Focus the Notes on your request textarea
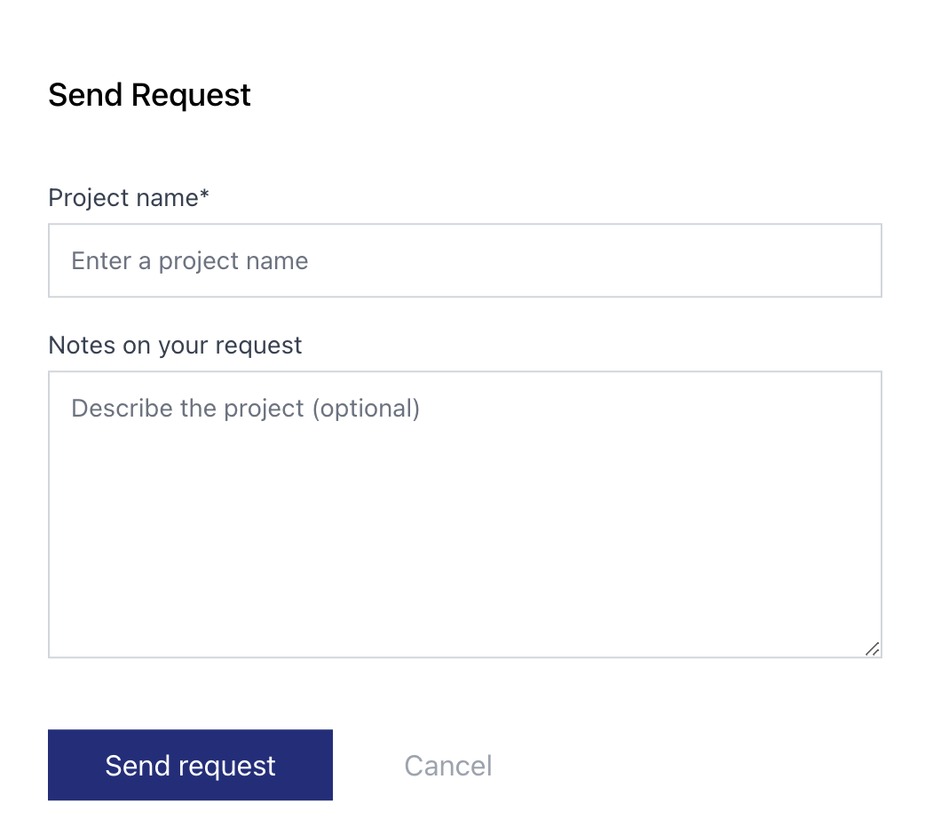Image resolution: width=925 pixels, height=835 pixels. tap(464, 513)
